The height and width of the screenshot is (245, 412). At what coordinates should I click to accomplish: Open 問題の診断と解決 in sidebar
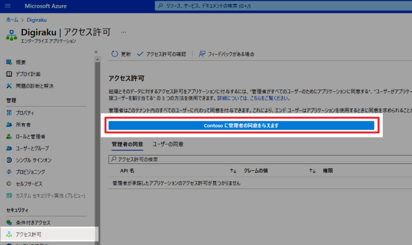tap(35, 86)
